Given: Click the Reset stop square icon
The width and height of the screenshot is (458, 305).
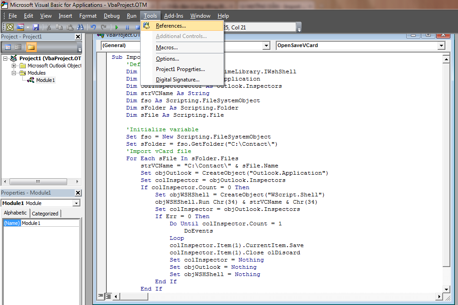Looking at the screenshot, I should [x=137, y=27].
